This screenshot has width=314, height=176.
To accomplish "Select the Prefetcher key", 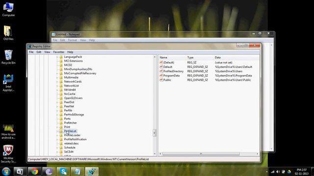I will 70,123.
